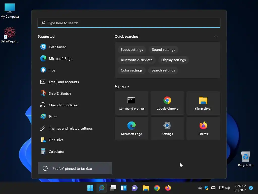This screenshot has width=258, height=194.
Task: Click the volume icon in system tray
Action: click(x=228, y=188)
